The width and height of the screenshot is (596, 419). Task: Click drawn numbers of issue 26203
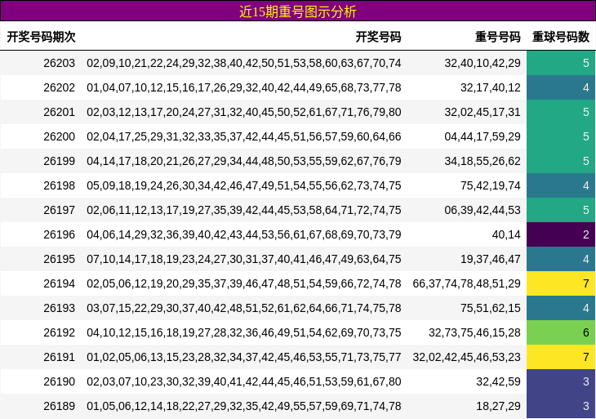point(244,63)
